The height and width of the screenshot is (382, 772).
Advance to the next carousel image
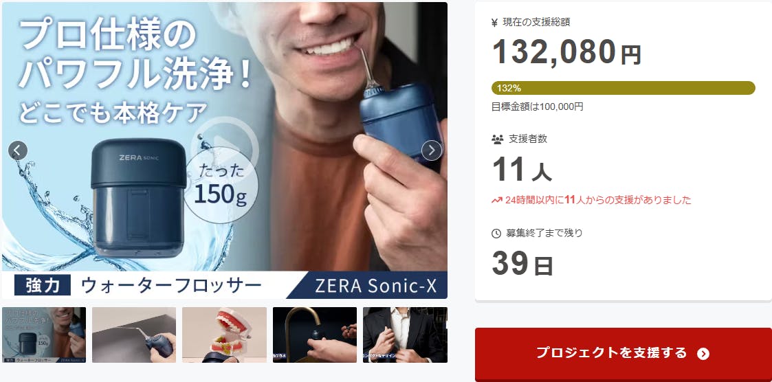pos(432,150)
